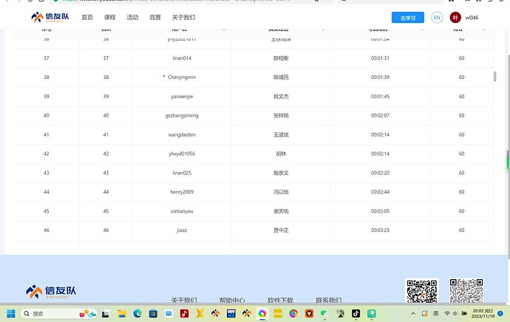Open the active colorful ring browser icon
This screenshot has height=322, width=510.
(262, 314)
